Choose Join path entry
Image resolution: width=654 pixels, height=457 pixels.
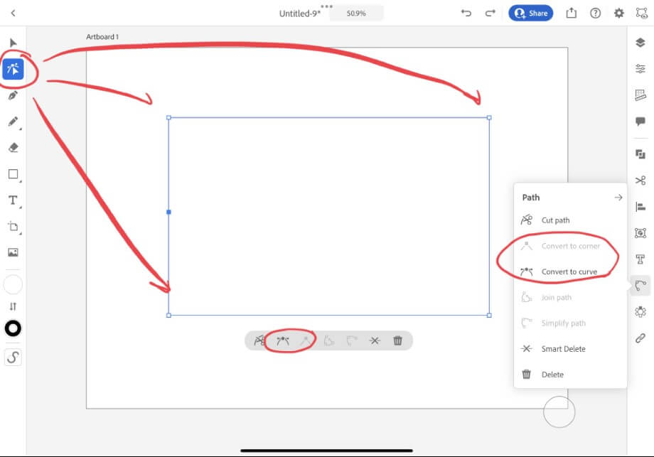(x=570, y=297)
